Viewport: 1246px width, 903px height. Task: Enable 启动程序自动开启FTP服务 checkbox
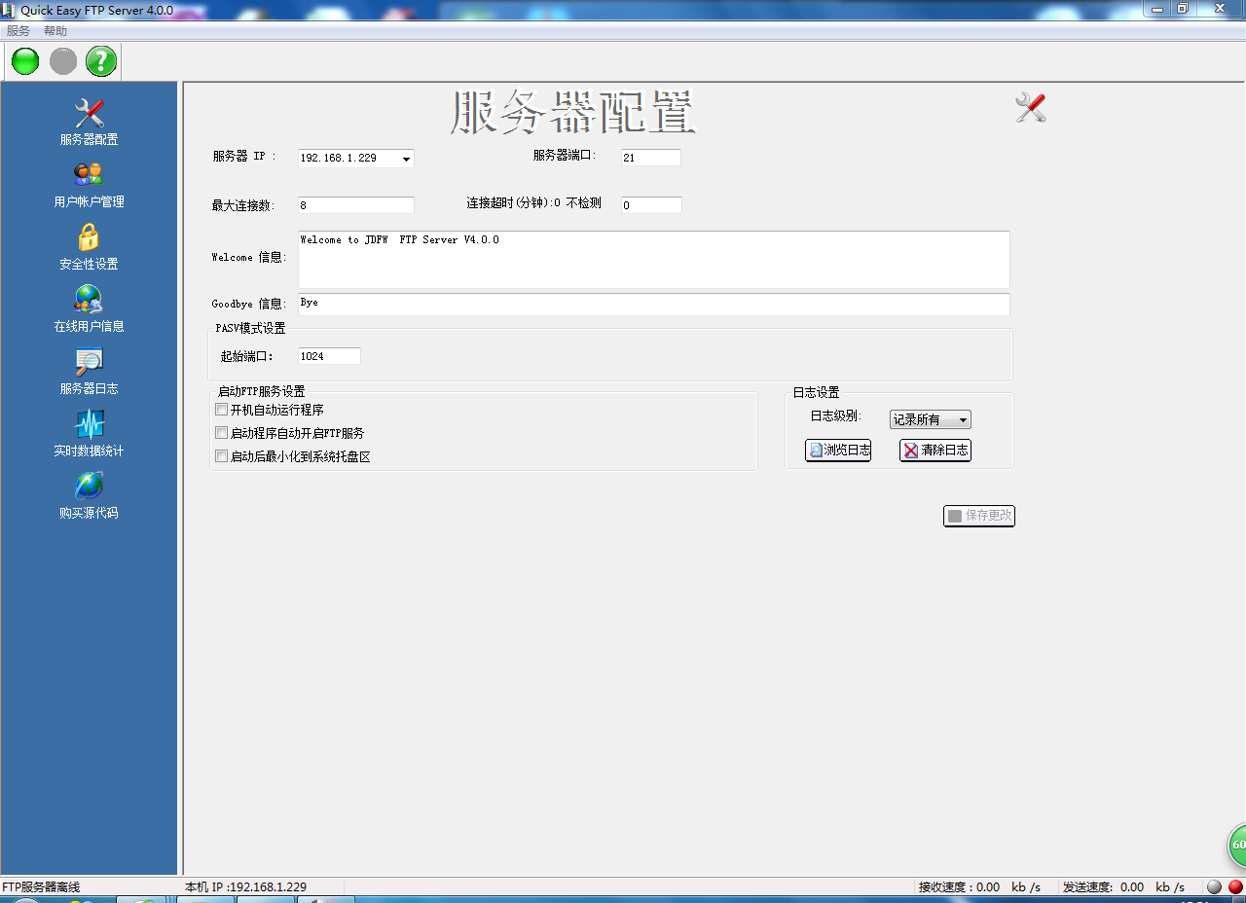click(221, 433)
